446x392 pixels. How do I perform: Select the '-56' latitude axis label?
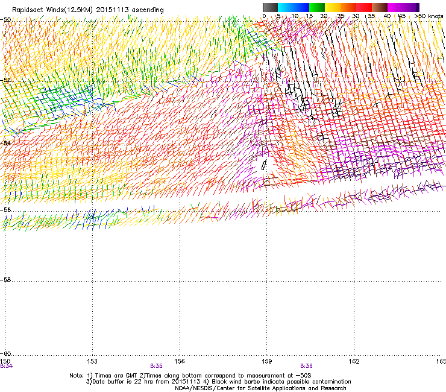click(5, 209)
